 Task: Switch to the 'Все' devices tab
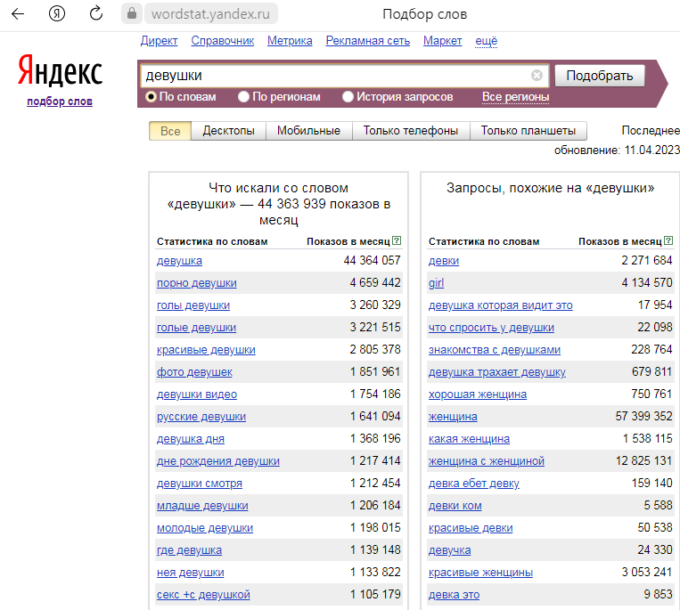tap(170, 131)
